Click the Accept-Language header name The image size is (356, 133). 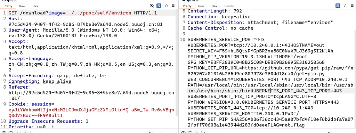pos(30,59)
